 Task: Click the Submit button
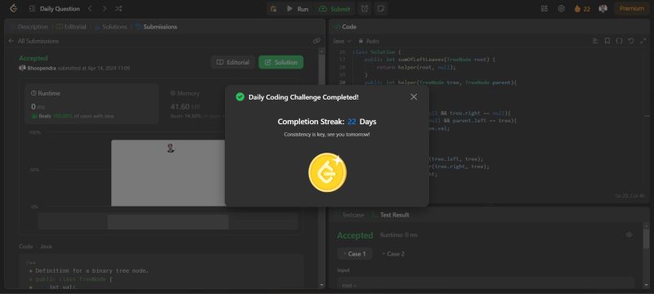click(336, 9)
